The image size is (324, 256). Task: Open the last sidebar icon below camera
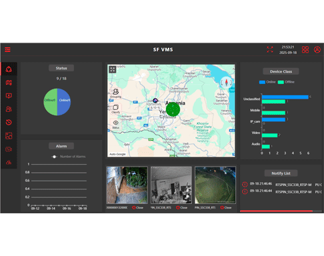point(9,163)
